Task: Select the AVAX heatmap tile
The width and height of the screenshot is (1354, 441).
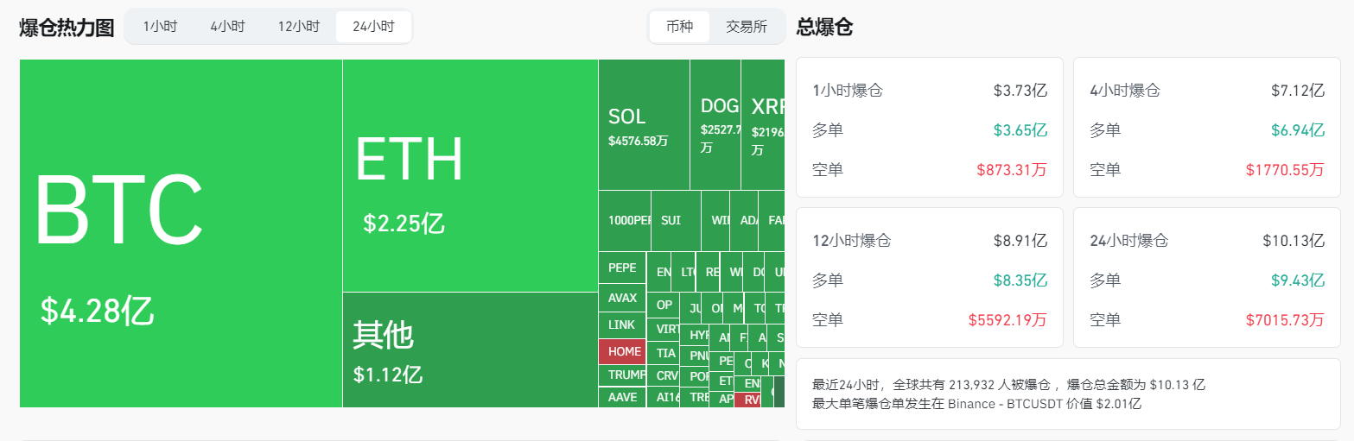Action: 622,298
